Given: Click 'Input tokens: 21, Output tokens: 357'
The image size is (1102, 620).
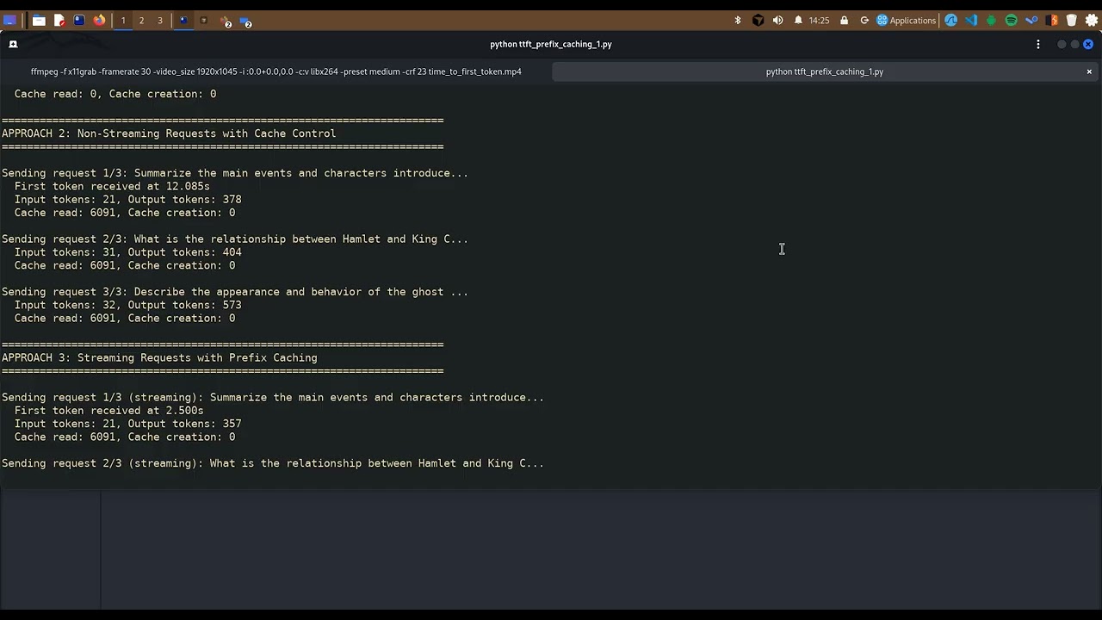Looking at the screenshot, I should [x=128, y=424].
